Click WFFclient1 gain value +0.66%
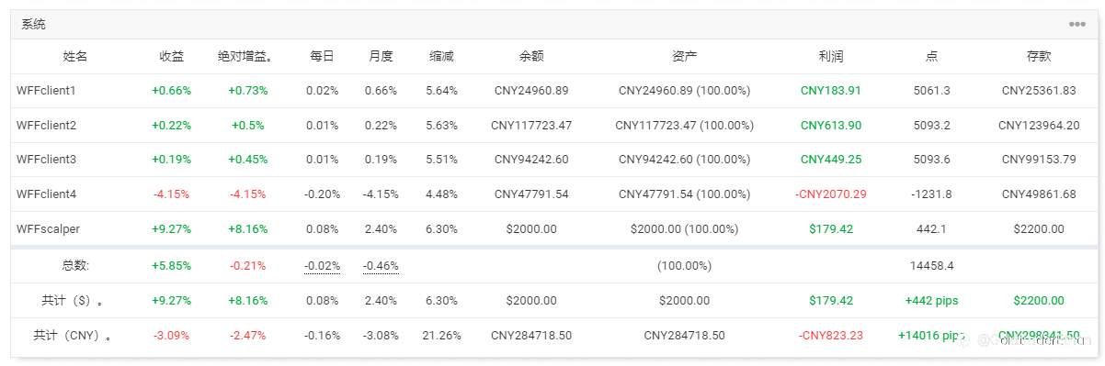This screenshot has height=366, width=1105. [x=172, y=91]
